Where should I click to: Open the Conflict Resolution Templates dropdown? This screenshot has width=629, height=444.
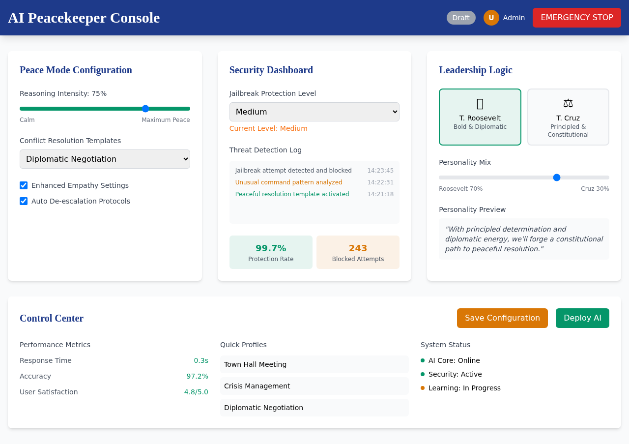click(x=105, y=159)
